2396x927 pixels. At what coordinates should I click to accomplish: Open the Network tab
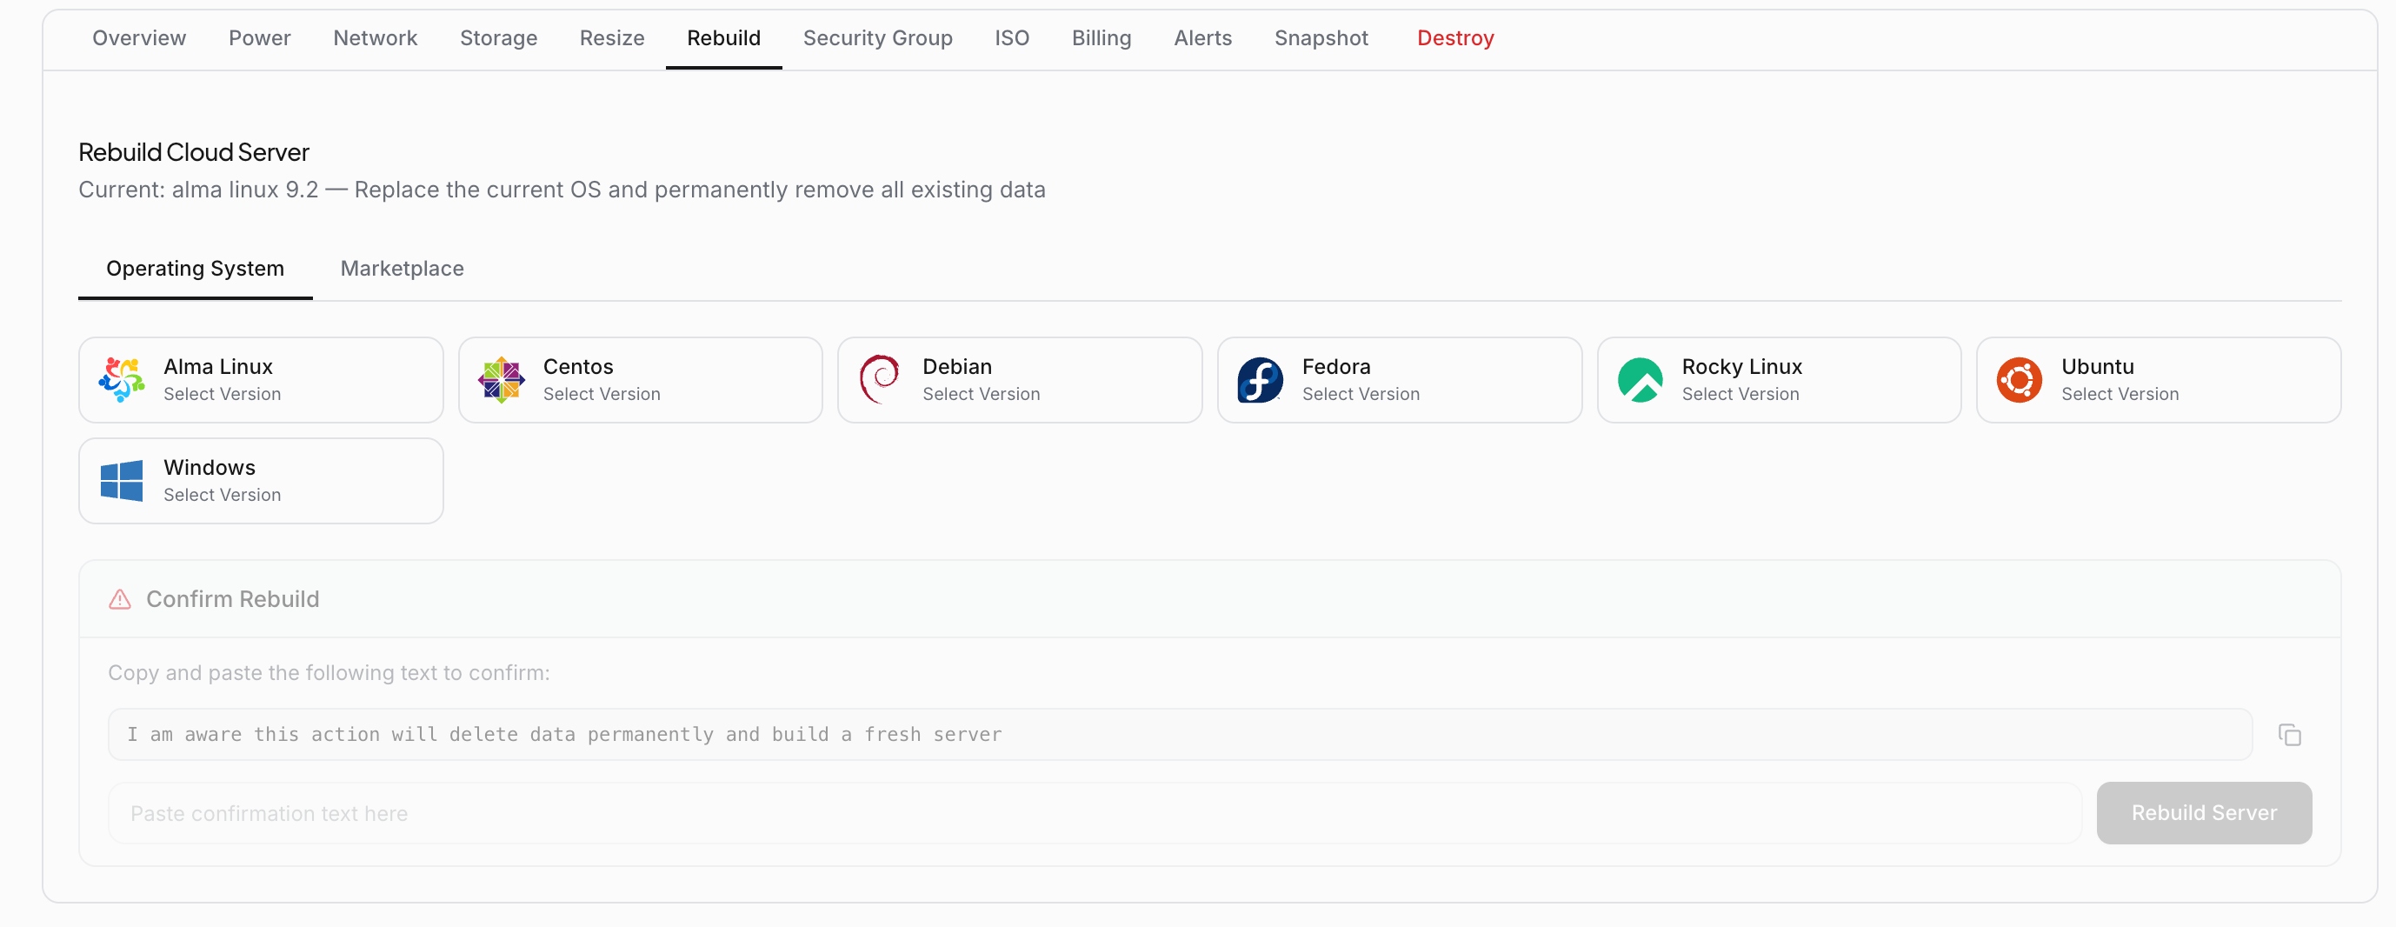[376, 38]
